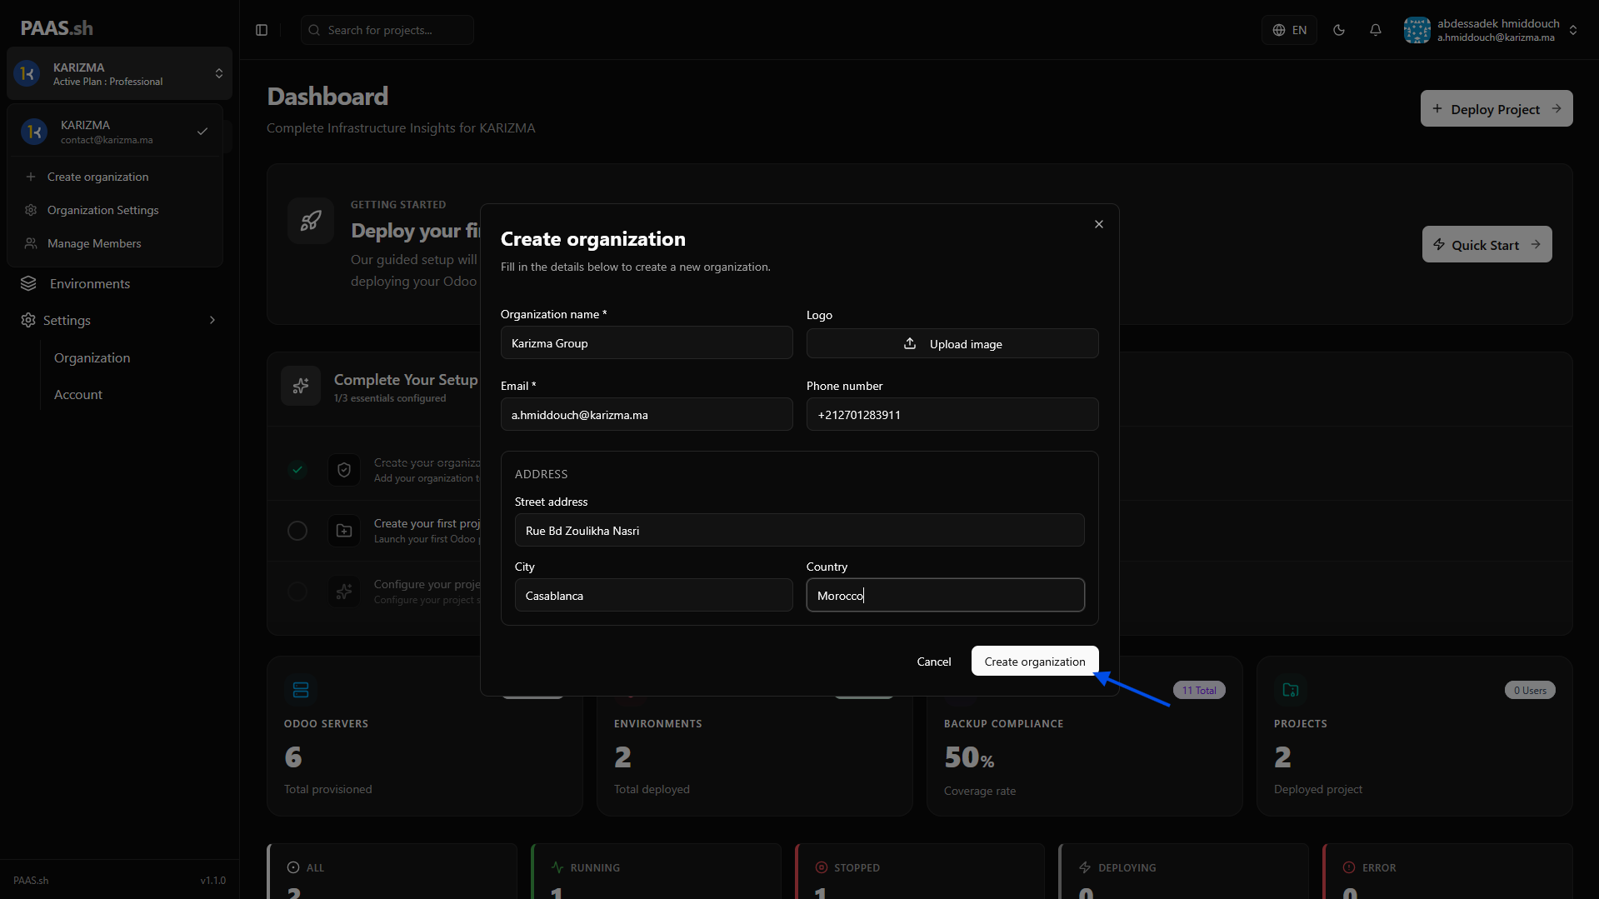Expand user account menu chevron
This screenshot has width=1599, height=899.
pos(1573,30)
